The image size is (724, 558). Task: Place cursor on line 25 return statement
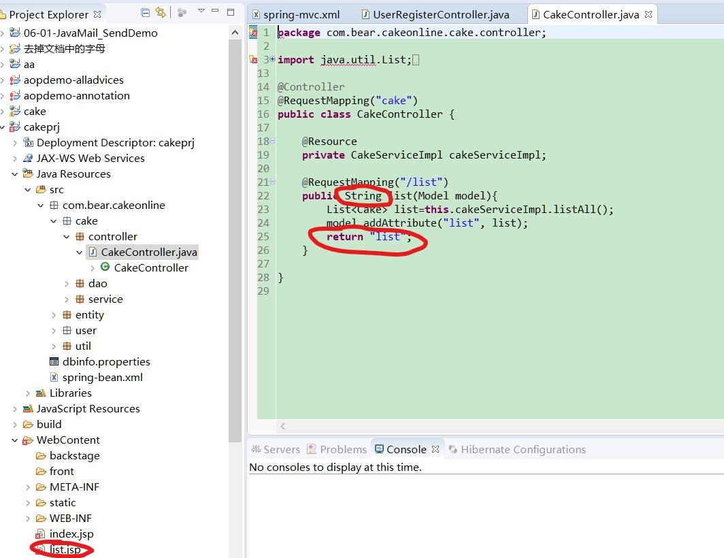(x=369, y=237)
